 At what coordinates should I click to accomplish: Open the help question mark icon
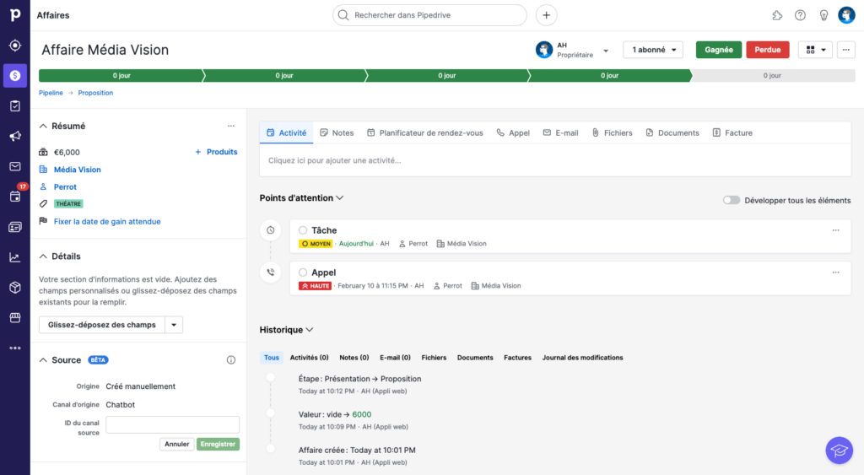pos(800,15)
